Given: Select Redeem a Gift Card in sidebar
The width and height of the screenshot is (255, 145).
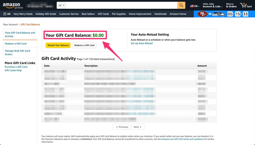Looking at the screenshot, I should pos(16,44).
